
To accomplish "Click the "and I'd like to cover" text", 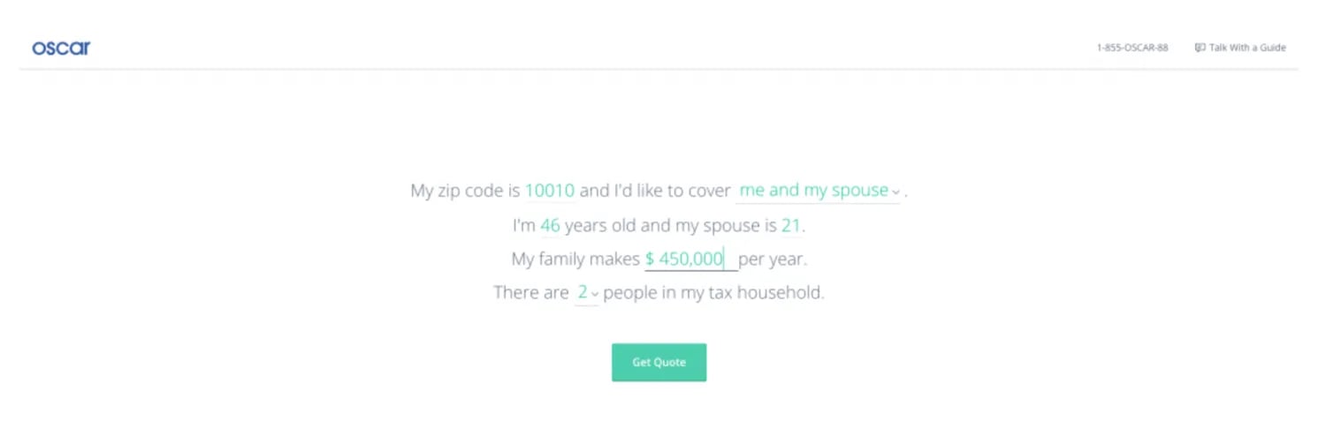I will pos(655,191).
